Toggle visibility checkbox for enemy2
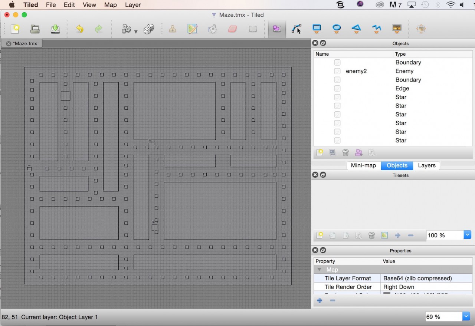The height and width of the screenshot is (326, 475). tap(337, 71)
